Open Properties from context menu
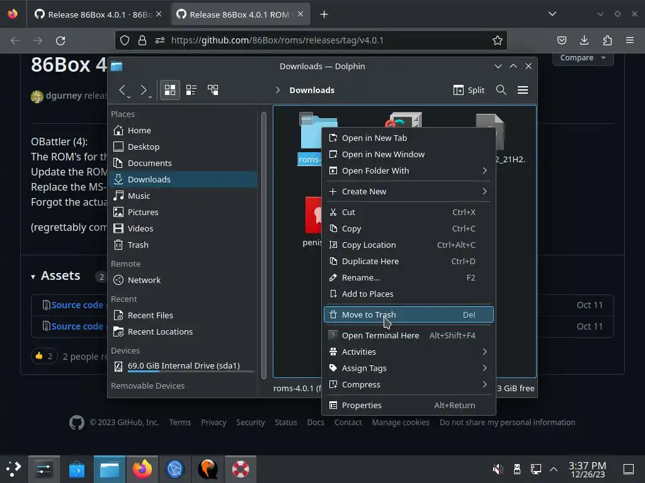The image size is (645, 483). (408, 406)
